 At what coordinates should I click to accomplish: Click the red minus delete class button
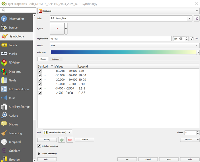pos(70,140)
